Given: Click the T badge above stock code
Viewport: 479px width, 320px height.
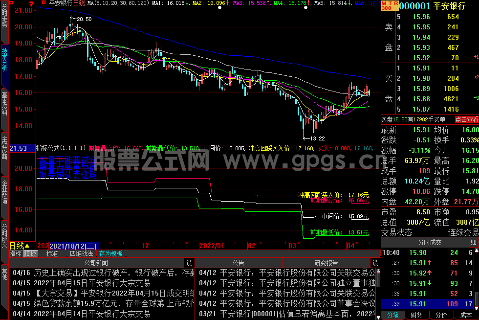Looking at the screenshot, I should coord(390,3).
